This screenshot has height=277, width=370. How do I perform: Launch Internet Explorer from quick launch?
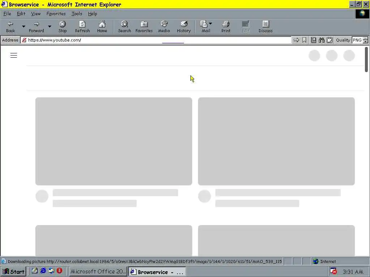[43, 271]
